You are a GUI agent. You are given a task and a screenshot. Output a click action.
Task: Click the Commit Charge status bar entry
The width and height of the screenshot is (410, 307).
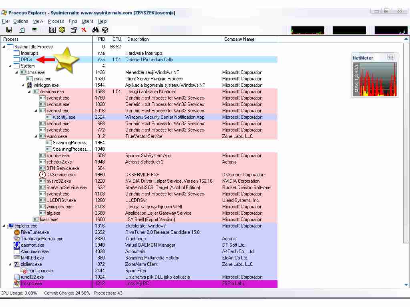tap(67, 293)
